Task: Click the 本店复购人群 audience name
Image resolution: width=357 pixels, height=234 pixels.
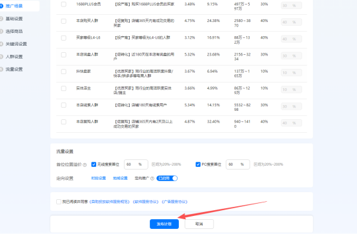Action: click(x=87, y=122)
